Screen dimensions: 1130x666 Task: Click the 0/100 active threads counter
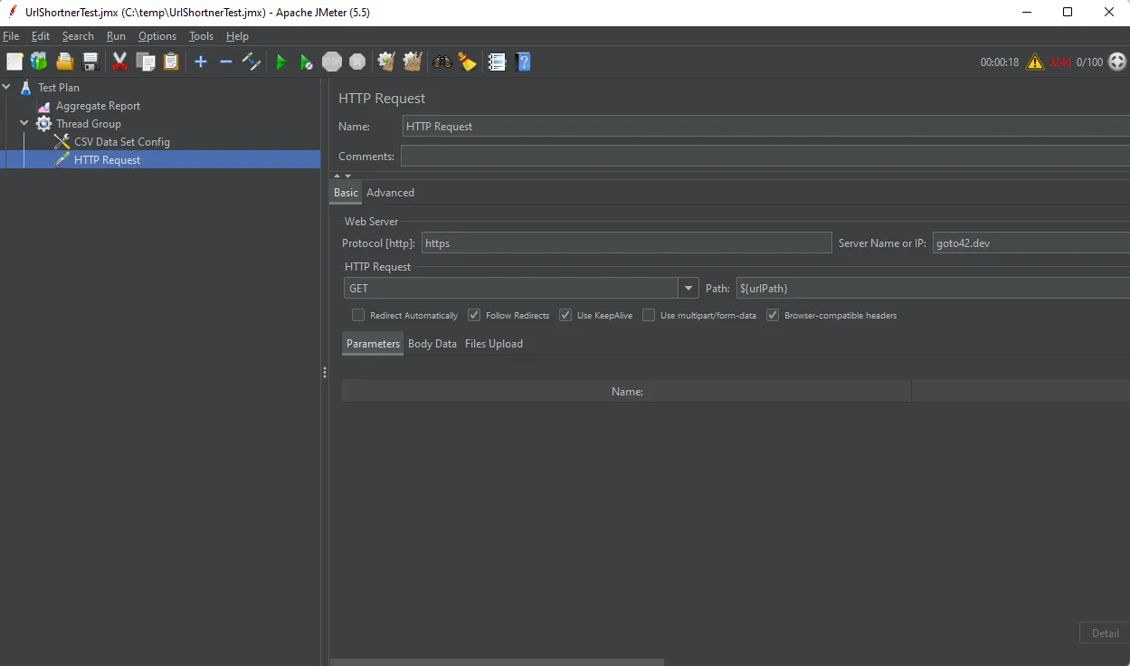pyautogui.click(x=1089, y=62)
